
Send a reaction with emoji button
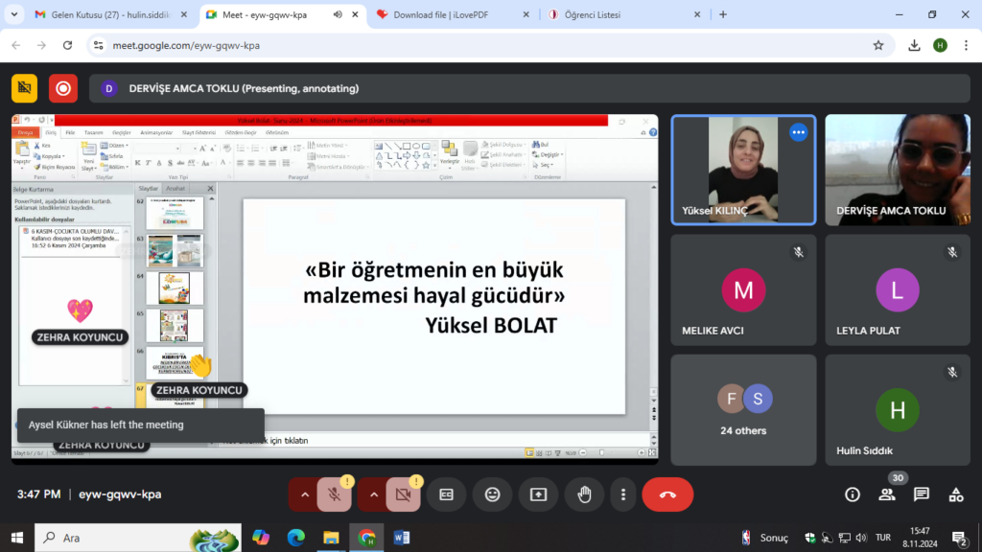click(492, 494)
